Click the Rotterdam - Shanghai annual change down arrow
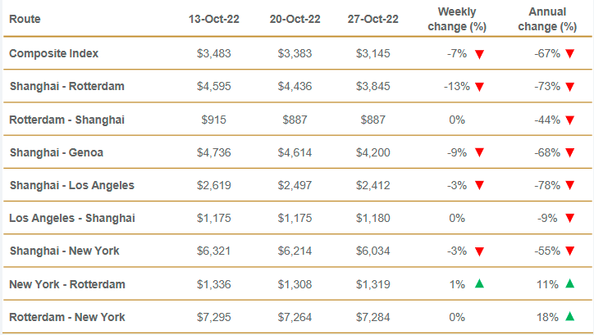 point(569,120)
